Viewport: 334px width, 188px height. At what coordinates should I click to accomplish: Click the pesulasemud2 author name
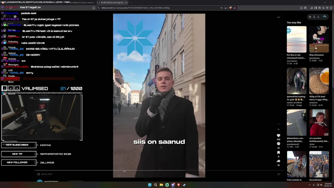(x=293, y=144)
